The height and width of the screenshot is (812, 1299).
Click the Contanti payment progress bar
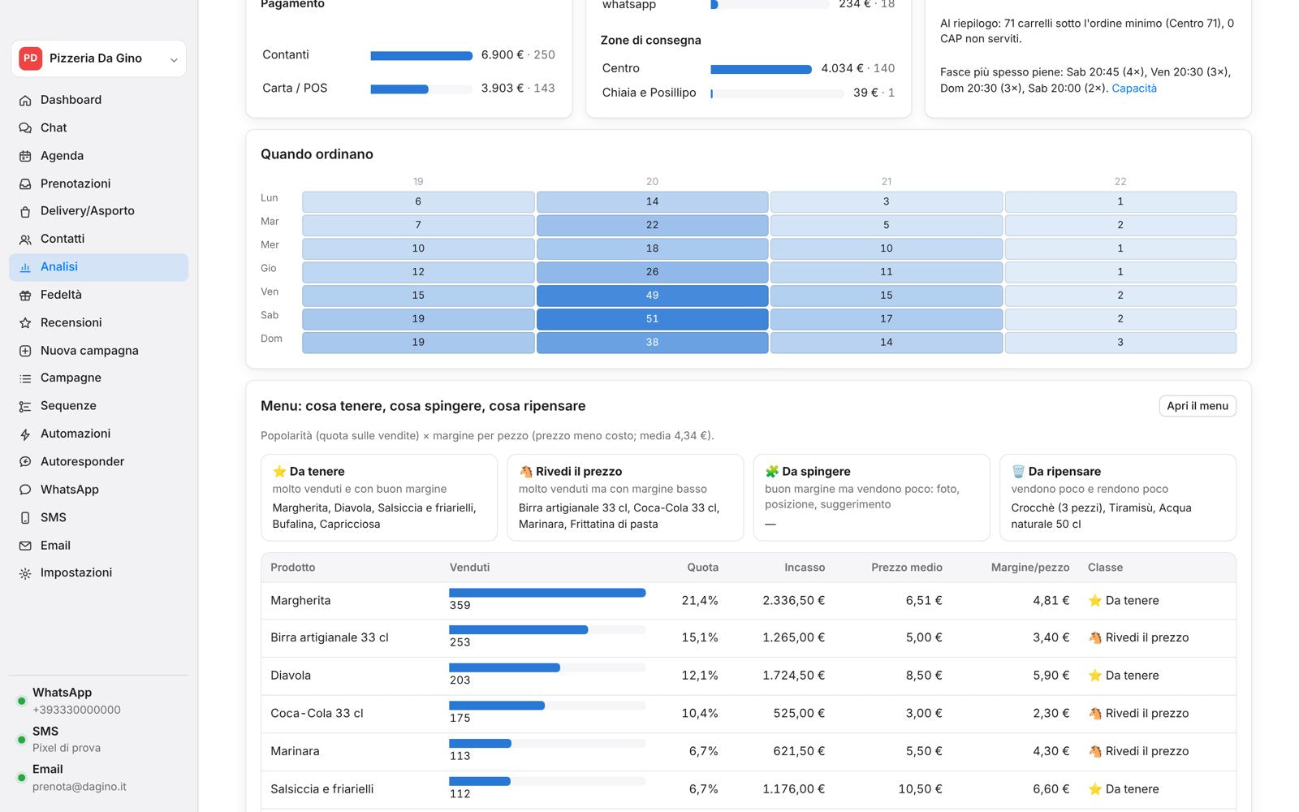pos(421,56)
